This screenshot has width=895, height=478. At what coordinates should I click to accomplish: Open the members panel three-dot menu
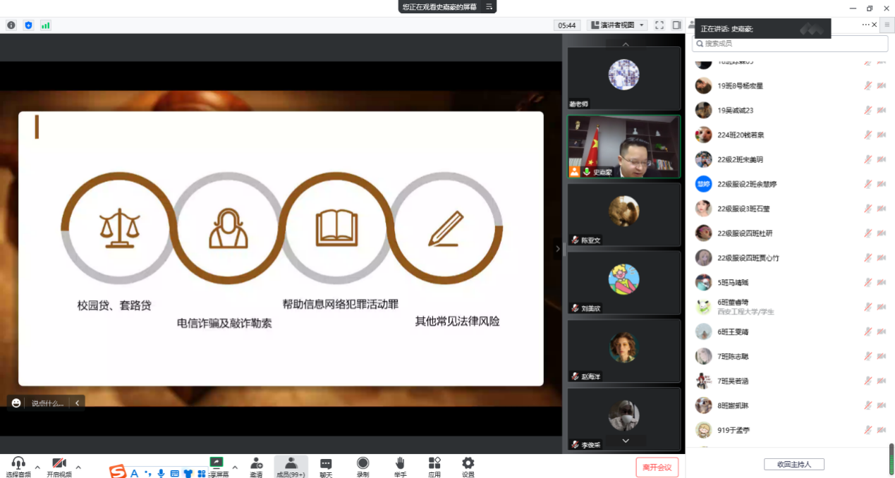pyautogui.click(x=865, y=25)
